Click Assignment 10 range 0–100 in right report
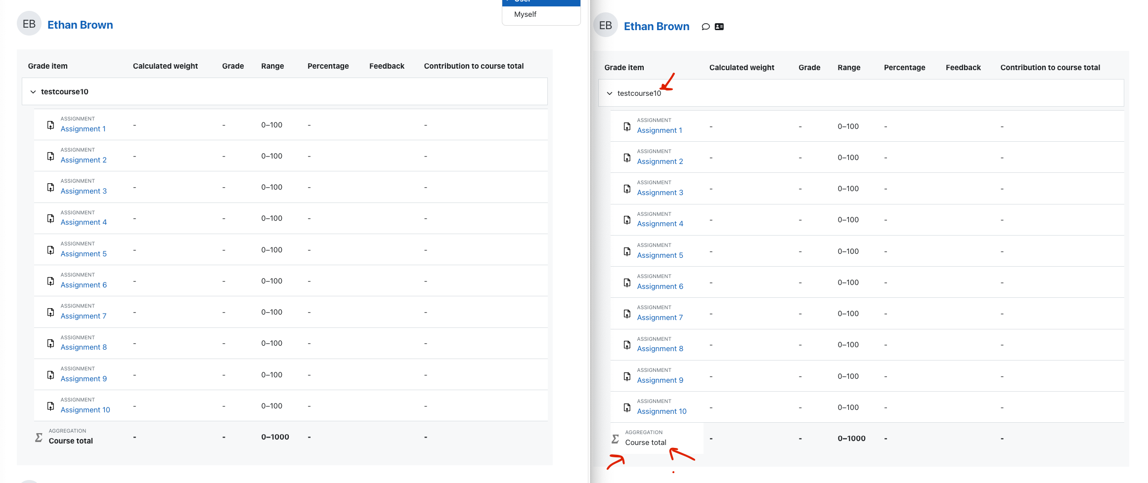 [x=848, y=407]
